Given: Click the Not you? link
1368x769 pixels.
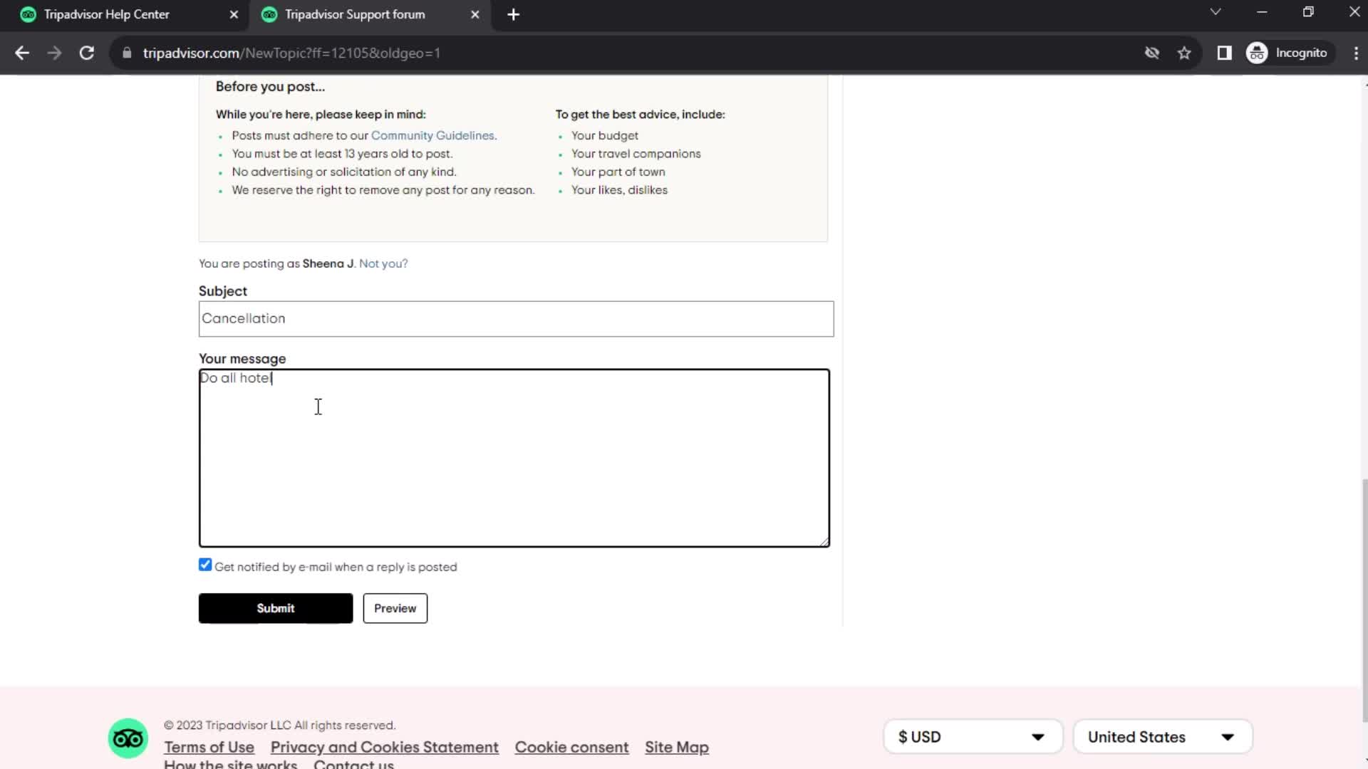Looking at the screenshot, I should (x=383, y=263).
